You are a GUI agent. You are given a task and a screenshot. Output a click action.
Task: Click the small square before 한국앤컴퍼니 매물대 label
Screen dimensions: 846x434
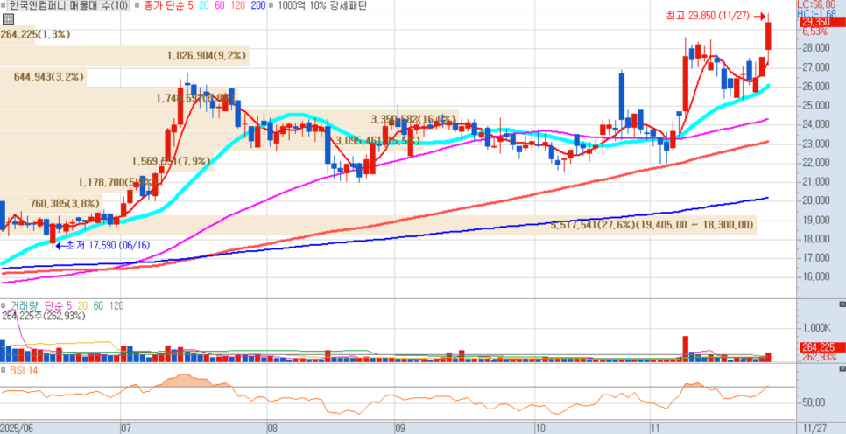click(x=4, y=5)
